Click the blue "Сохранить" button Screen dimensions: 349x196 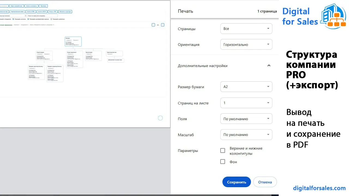[x=236, y=182]
